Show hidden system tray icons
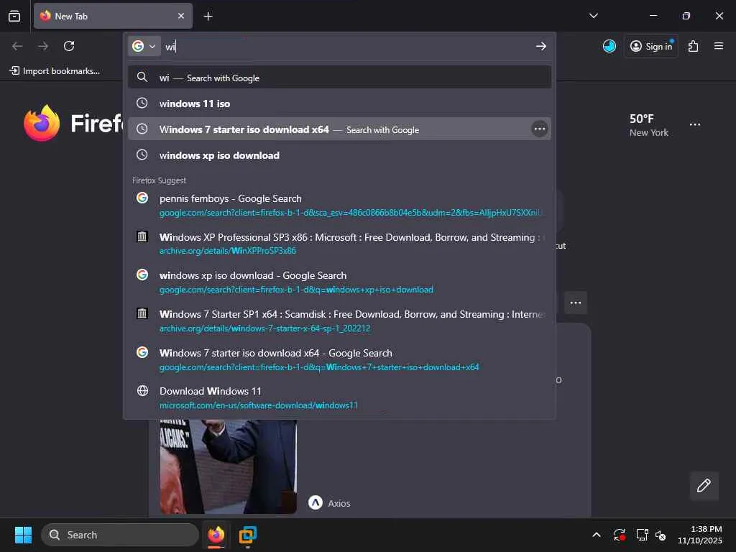Screen dimensions: 736x552 click(596, 535)
